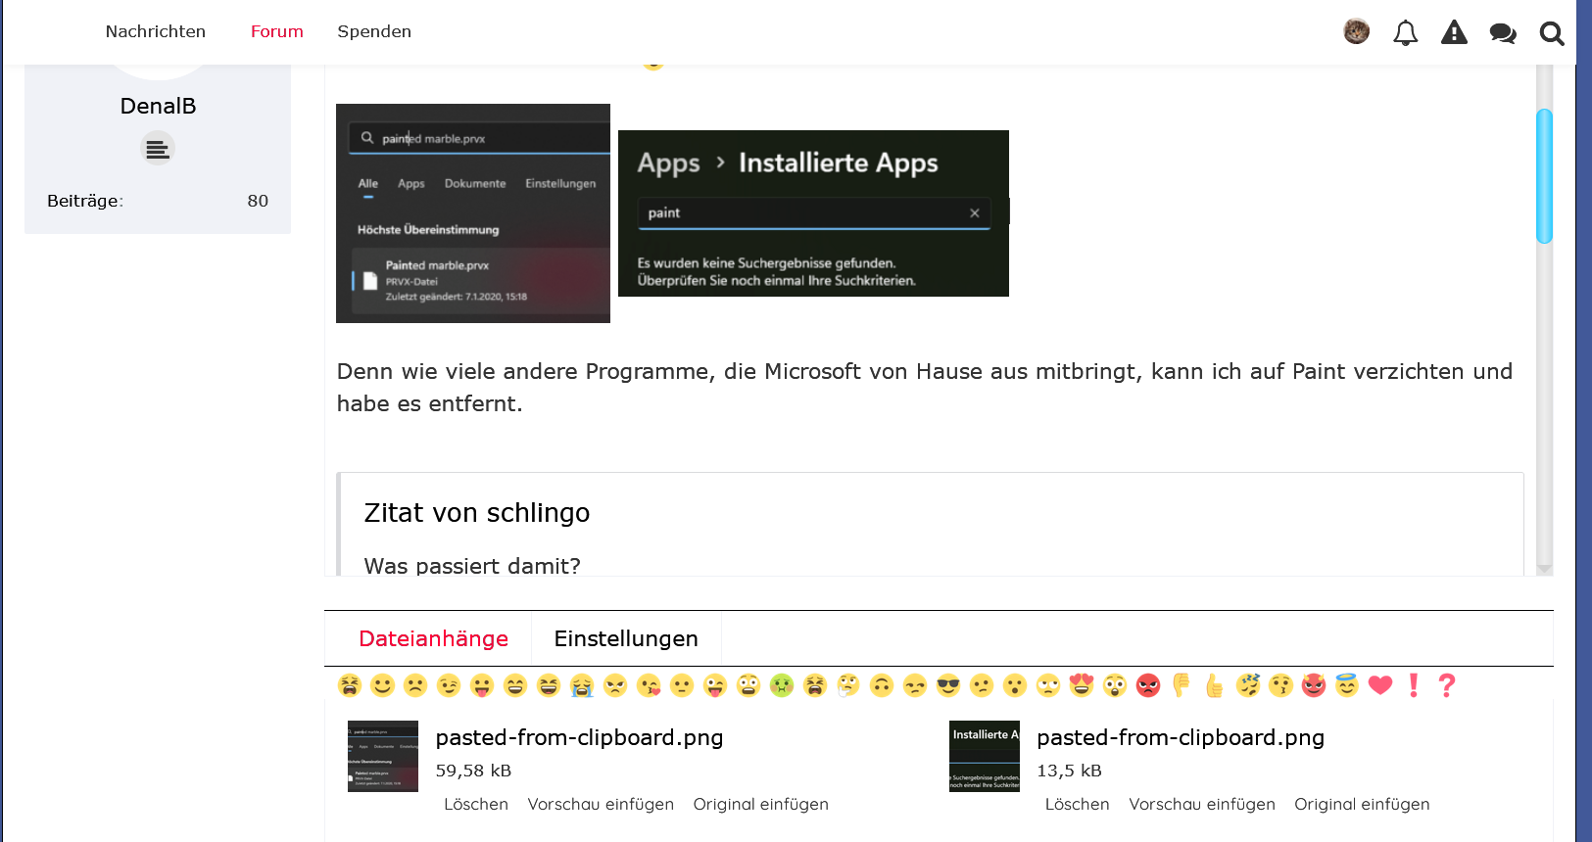Screen dimensions: 1592x842
Task: Open the 59,58 kB attachment thumbnail
Action: (x=383, y=757)
